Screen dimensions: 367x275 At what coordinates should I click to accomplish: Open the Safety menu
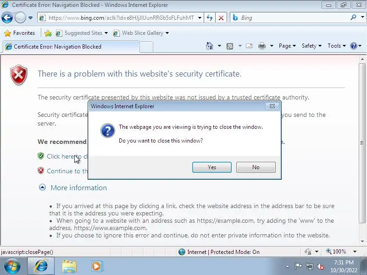311,46
